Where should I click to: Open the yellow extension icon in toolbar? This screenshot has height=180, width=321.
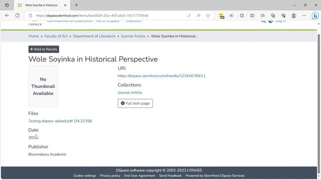221,15
